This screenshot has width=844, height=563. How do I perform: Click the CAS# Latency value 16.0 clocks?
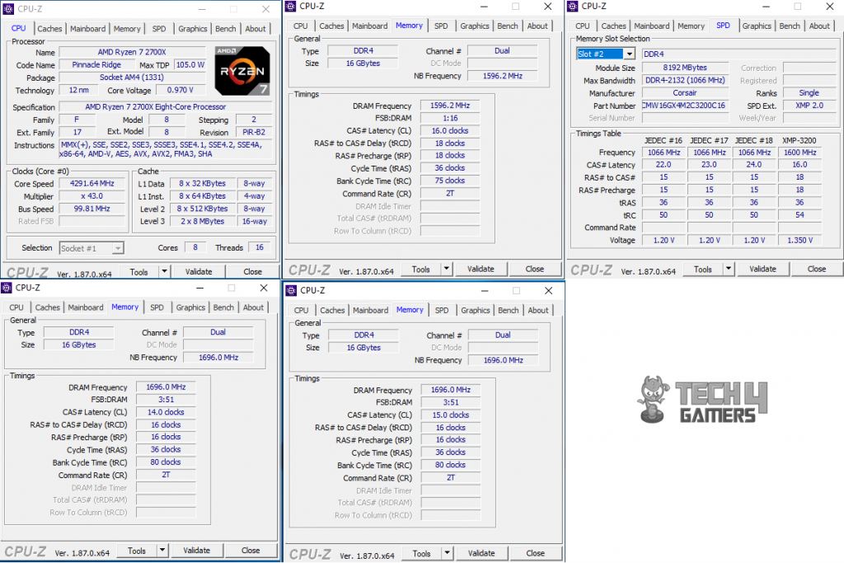click(x=450, y=131)
